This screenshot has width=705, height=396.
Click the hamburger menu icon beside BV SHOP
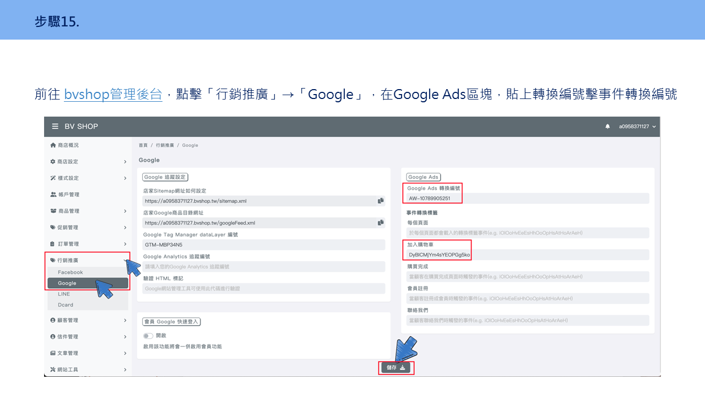click(55, 127)
